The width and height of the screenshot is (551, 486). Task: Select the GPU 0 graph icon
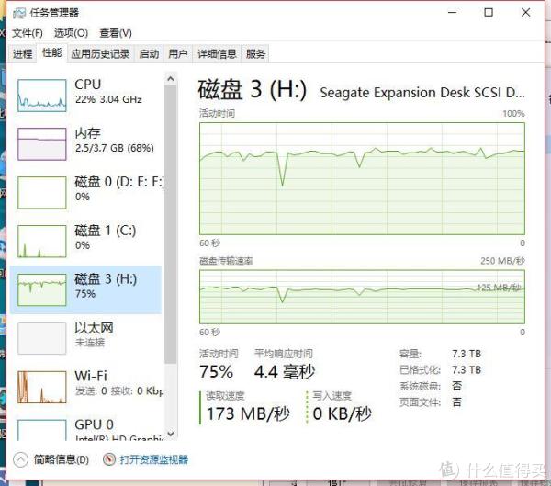(x=42, y=430)
